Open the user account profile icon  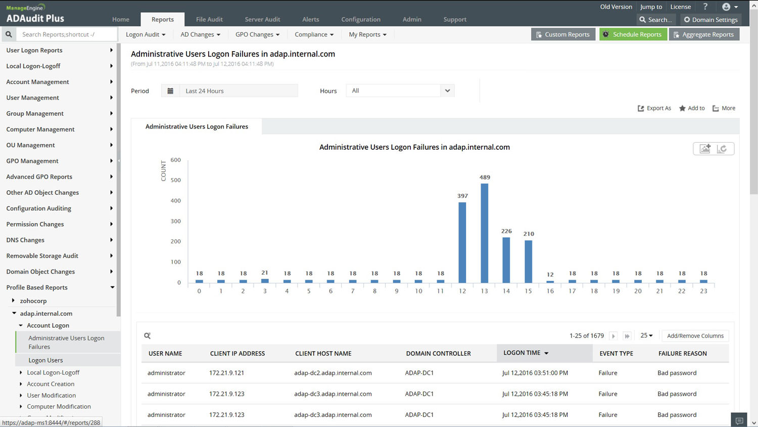(726, 7)
